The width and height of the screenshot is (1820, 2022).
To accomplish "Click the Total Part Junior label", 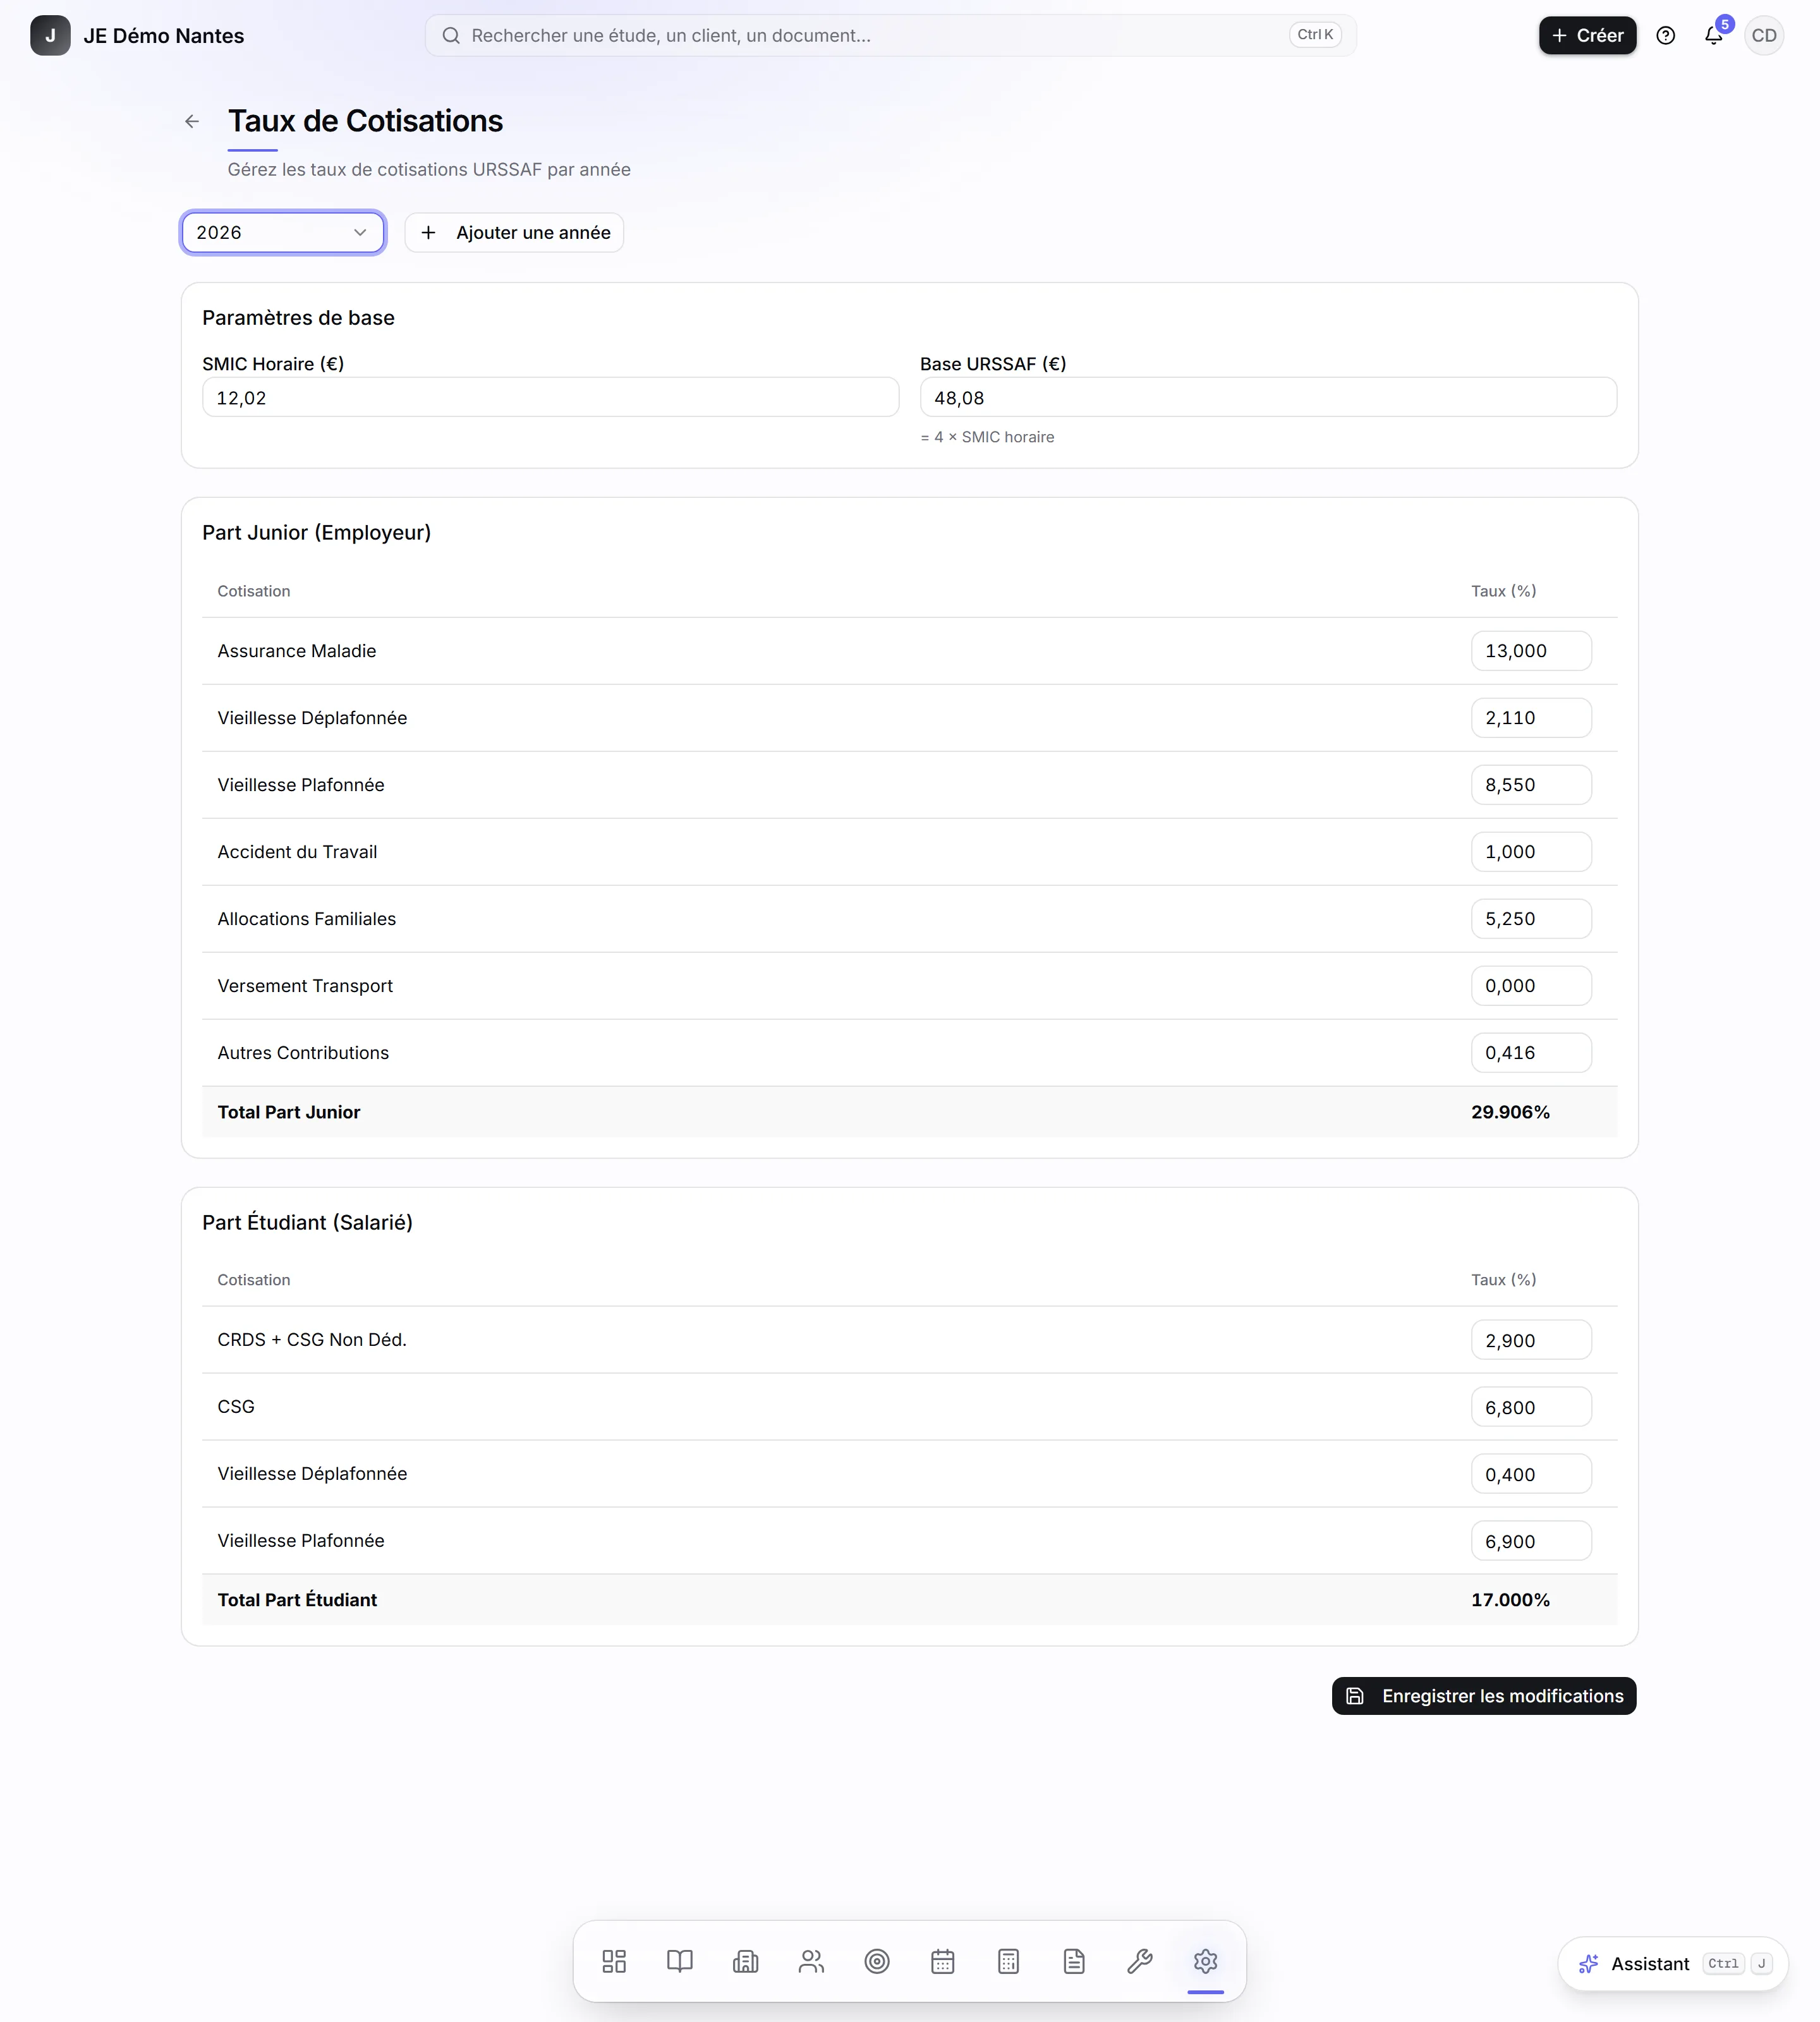I will (x=289, y=1112).
